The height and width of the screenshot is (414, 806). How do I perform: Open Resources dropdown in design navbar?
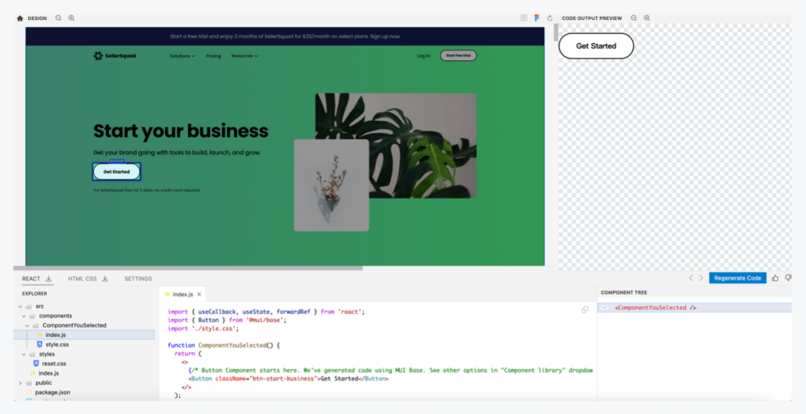pos(245,56)
